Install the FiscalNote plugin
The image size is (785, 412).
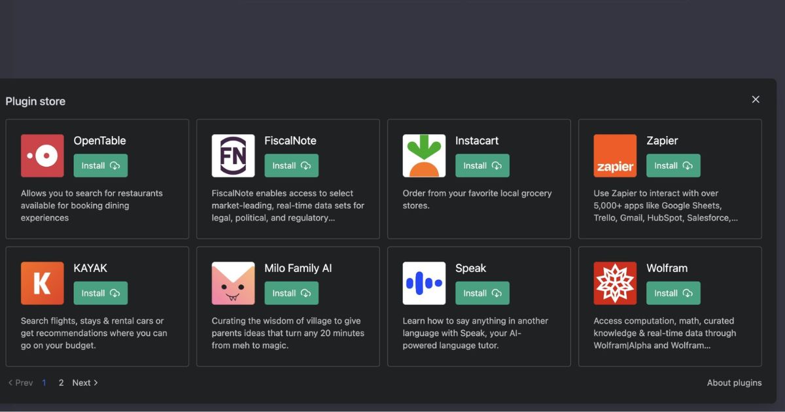tap(291, 165)
